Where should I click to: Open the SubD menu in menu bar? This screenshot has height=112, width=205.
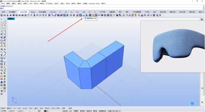click(x=31, y=3)
